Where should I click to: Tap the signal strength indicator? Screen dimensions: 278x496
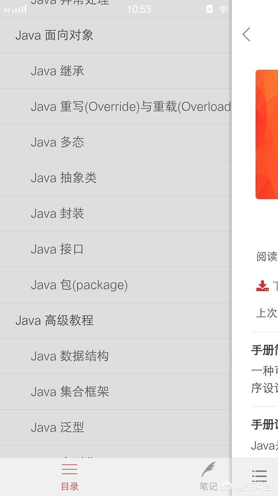tap(16, 10)
